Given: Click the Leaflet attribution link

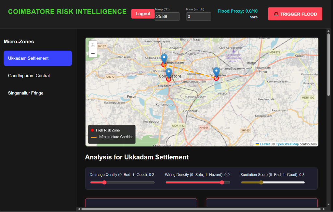Looking at the screenshot, I should pos(264,144).
